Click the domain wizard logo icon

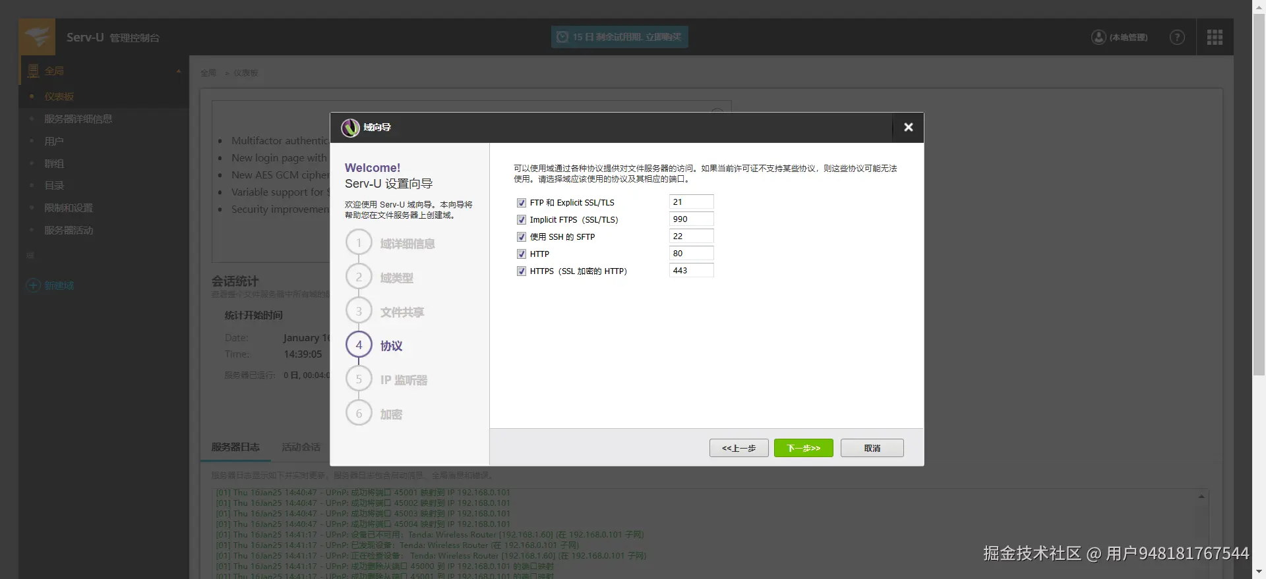[x=350, y=128]
